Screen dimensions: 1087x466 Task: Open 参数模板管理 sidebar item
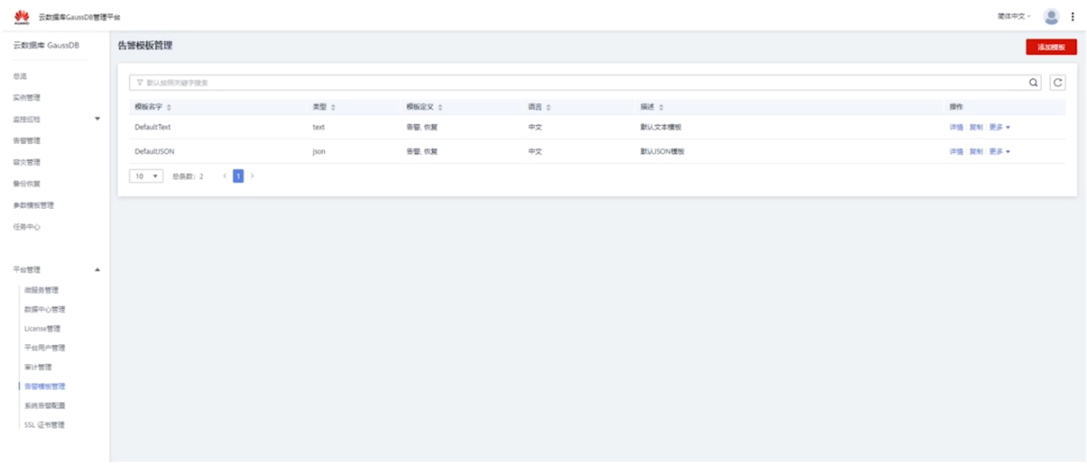point(33,205)
